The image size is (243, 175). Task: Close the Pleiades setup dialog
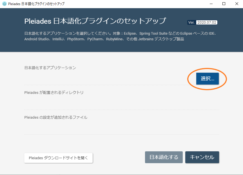pyautogui.click(x=237, y=4)
